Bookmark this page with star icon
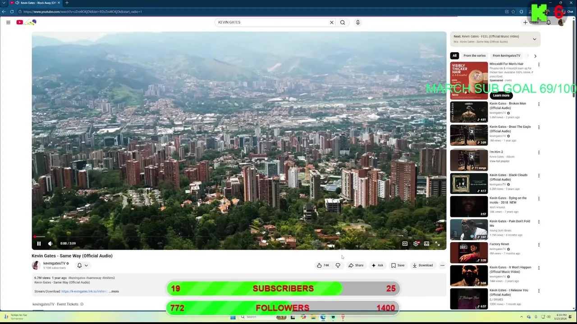Viewport: 577px width, 324px height. click(x=513, y=12)
